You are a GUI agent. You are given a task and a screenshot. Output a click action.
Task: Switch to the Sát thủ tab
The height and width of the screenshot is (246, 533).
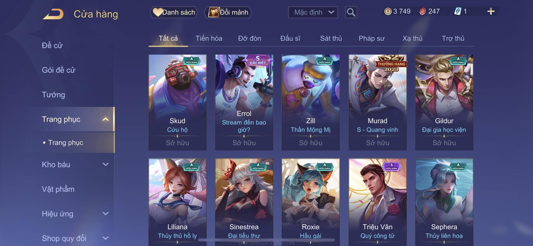[x=331, y=38]
